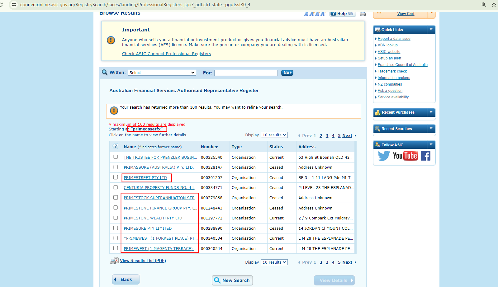Select the PRIMASSURE (AUSTRALIA) PTY. LTD. checkbox
The image size is (498, 287).
pyautogui.click(x=116, y=167)
